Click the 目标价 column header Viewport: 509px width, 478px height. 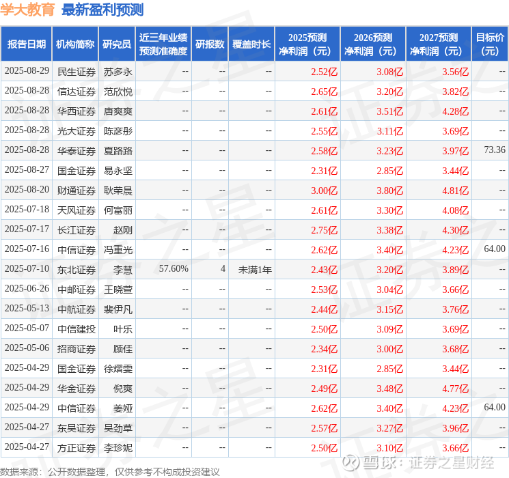tap(490, 44)
